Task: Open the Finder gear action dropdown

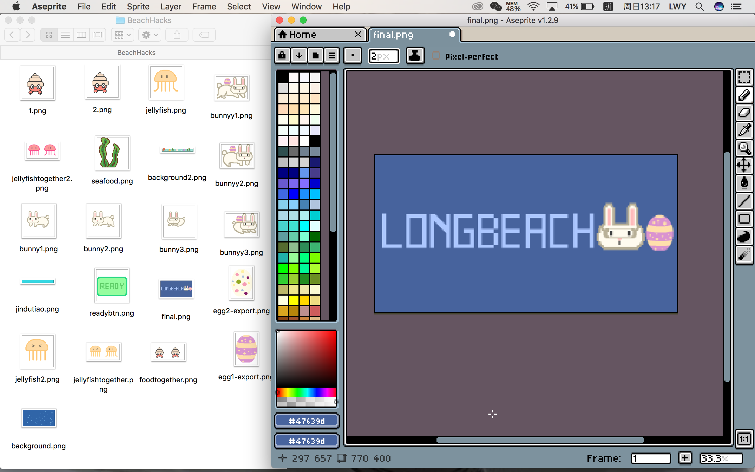Action: (x=150, y=35)
